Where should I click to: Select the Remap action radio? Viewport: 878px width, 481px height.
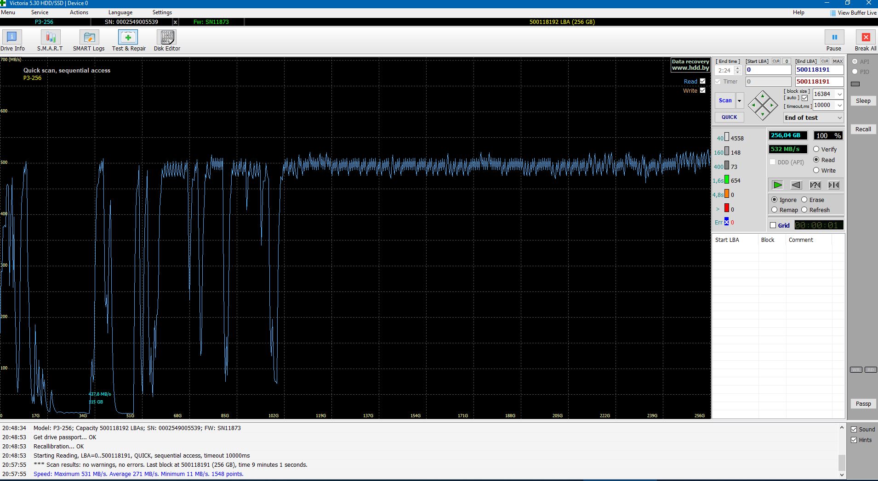pyautogui.click(x=775, y=210)
